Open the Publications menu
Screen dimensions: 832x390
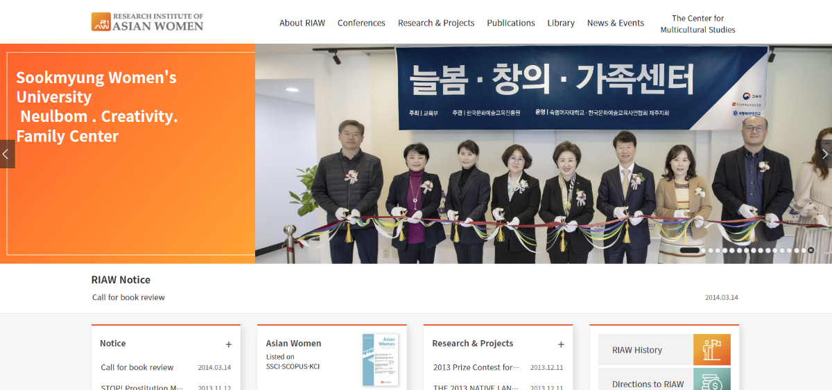tap(511, 23)
